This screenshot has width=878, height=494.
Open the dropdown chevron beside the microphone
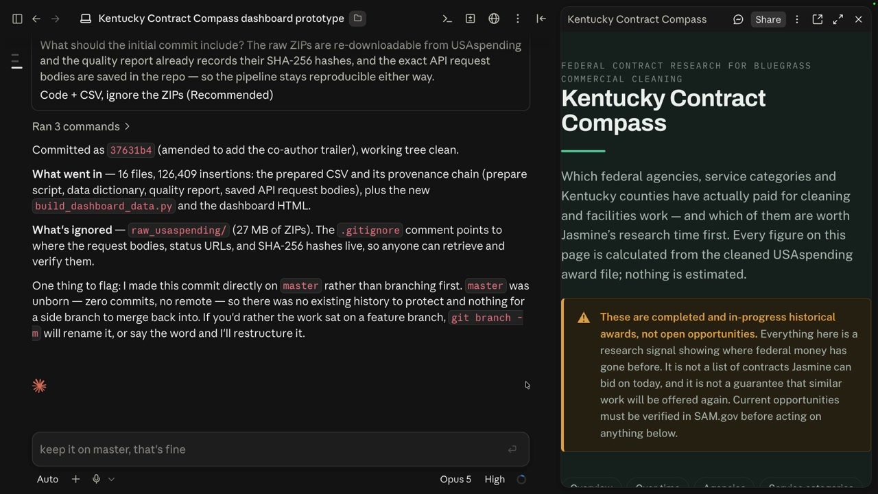click(x=111, y=479)
